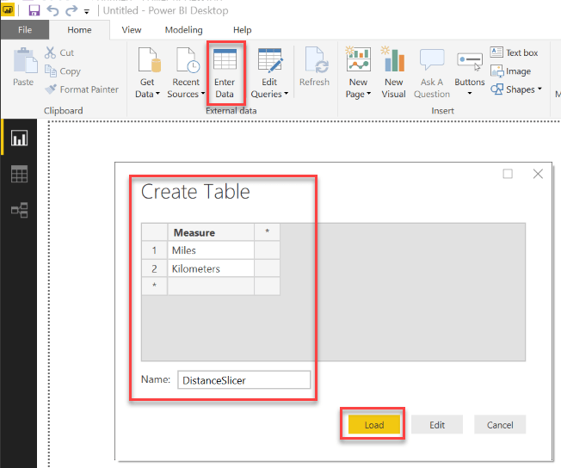Switch to Data view in sidebar
Screen dimensions: 561x468
click(19, 174)
